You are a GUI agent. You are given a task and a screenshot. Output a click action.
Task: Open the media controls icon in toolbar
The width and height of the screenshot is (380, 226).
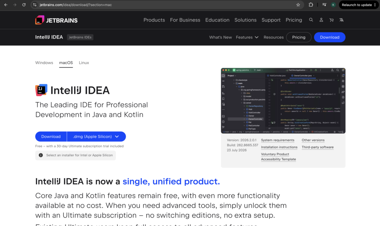(x=324, y=5)
